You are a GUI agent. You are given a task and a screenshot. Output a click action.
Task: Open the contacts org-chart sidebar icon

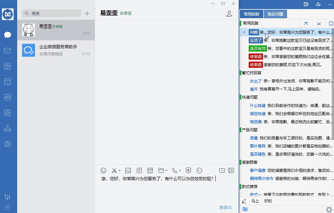click(x=7, y=128)
